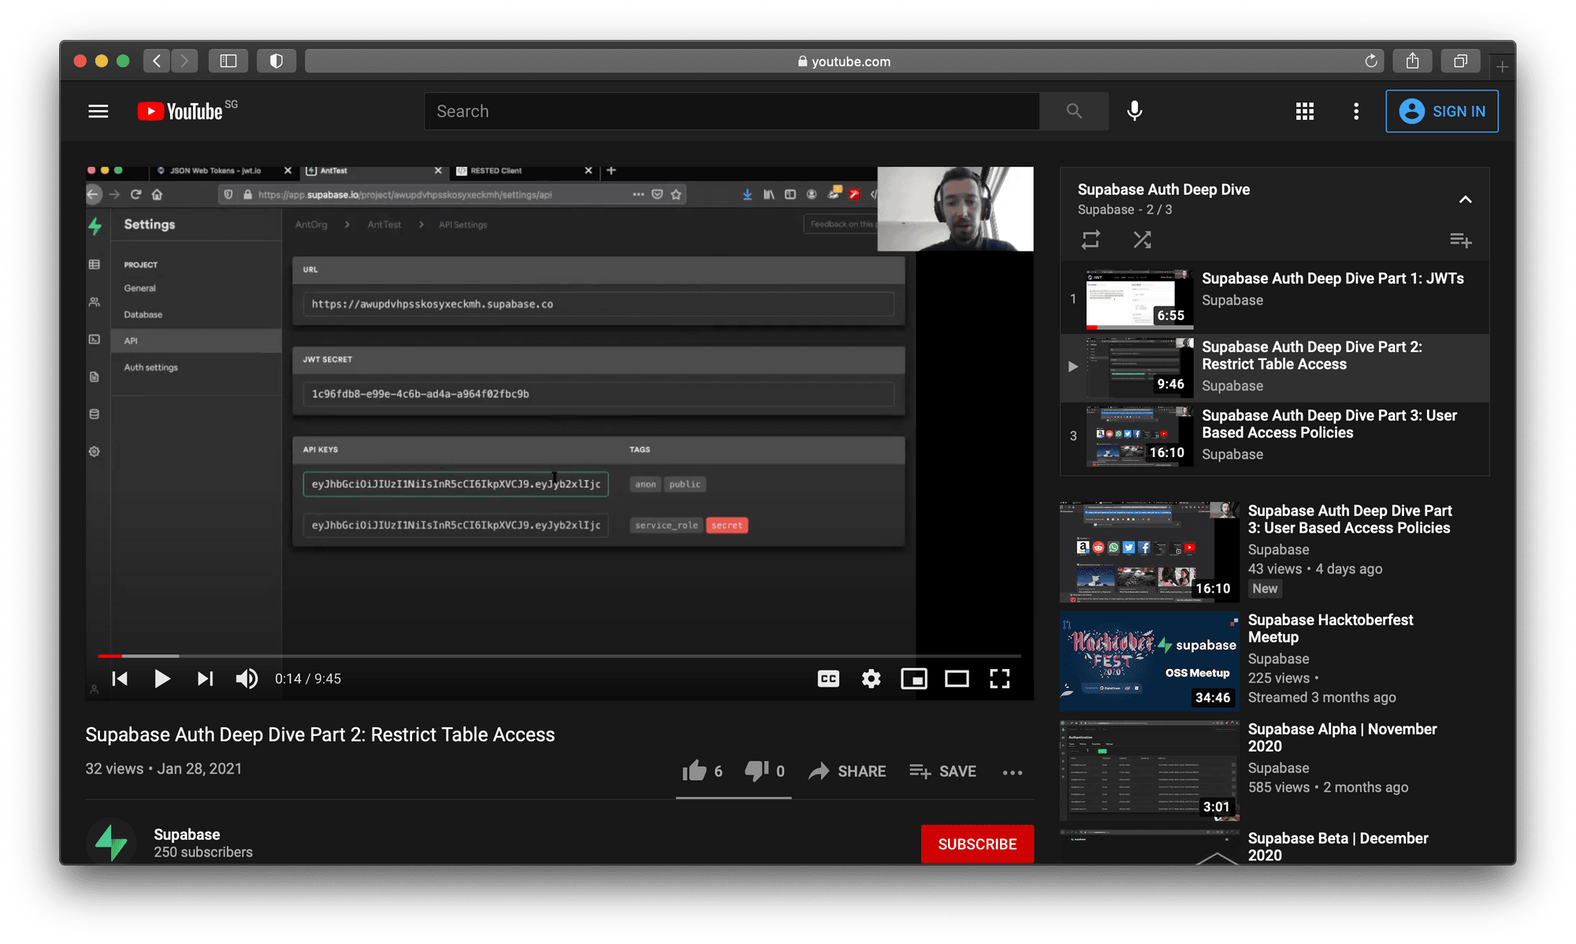
Task: Open the recommended Part 3 video thumbnail
Action: [1149, 552]
